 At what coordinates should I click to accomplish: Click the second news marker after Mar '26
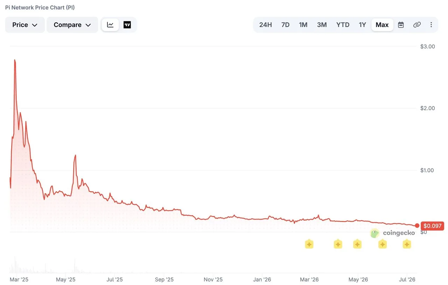[x=338, y=244]
